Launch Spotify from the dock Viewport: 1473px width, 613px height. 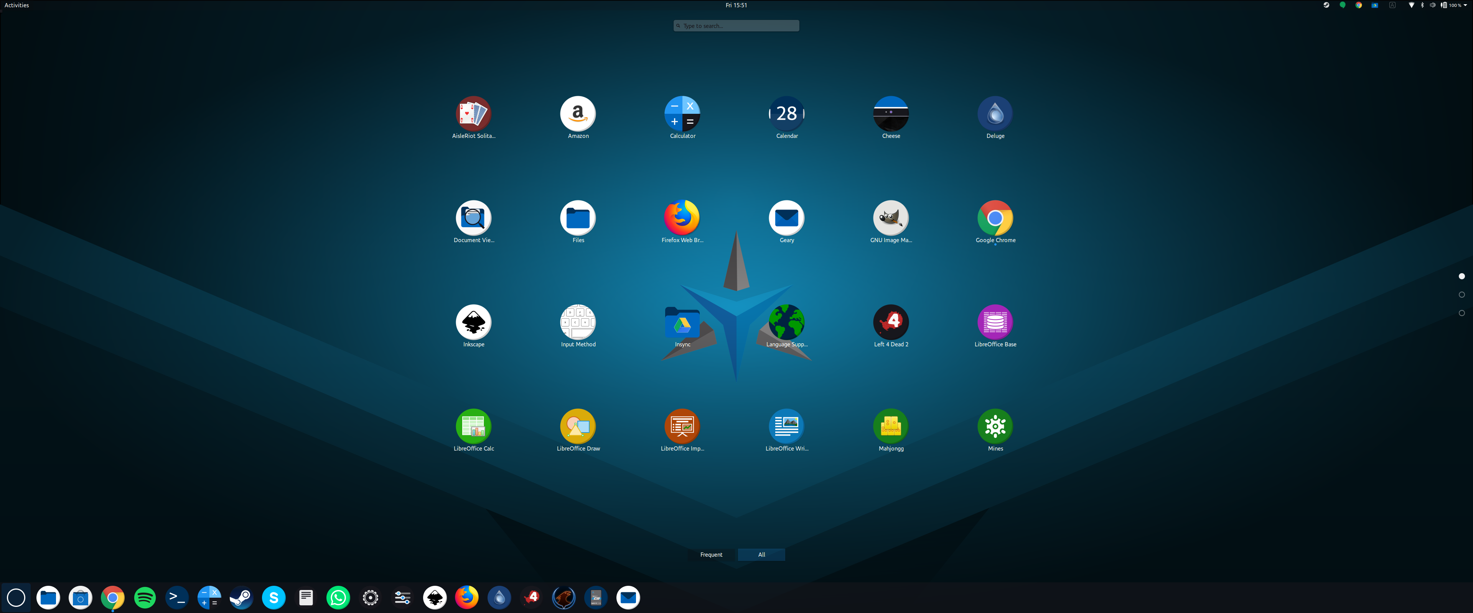tap(145, 598)
